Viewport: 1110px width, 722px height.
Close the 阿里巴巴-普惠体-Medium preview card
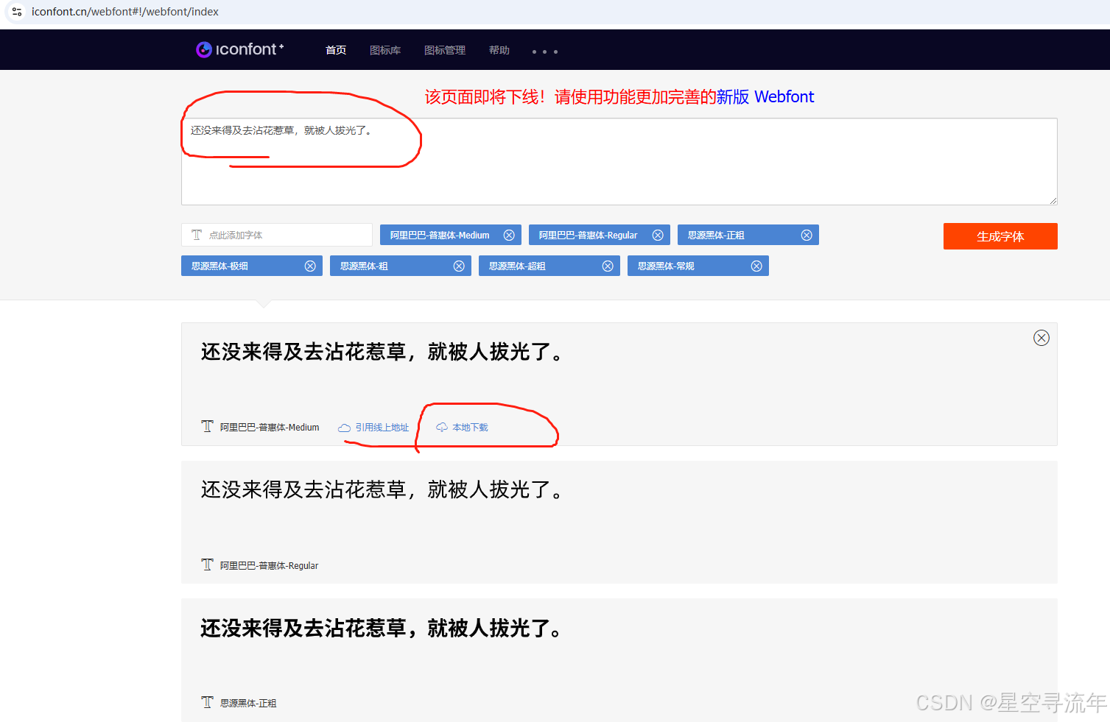[1041, 338]
